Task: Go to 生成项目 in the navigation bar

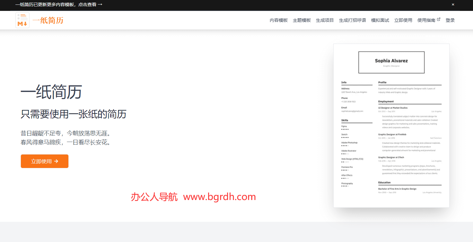Action: pyautogui.click(x=325, y=20)
